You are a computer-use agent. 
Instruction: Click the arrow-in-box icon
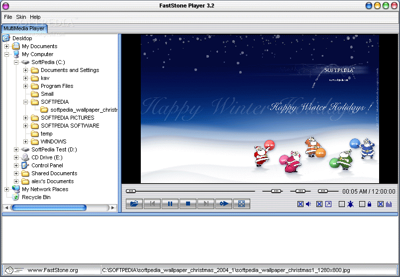coord(328,204)
